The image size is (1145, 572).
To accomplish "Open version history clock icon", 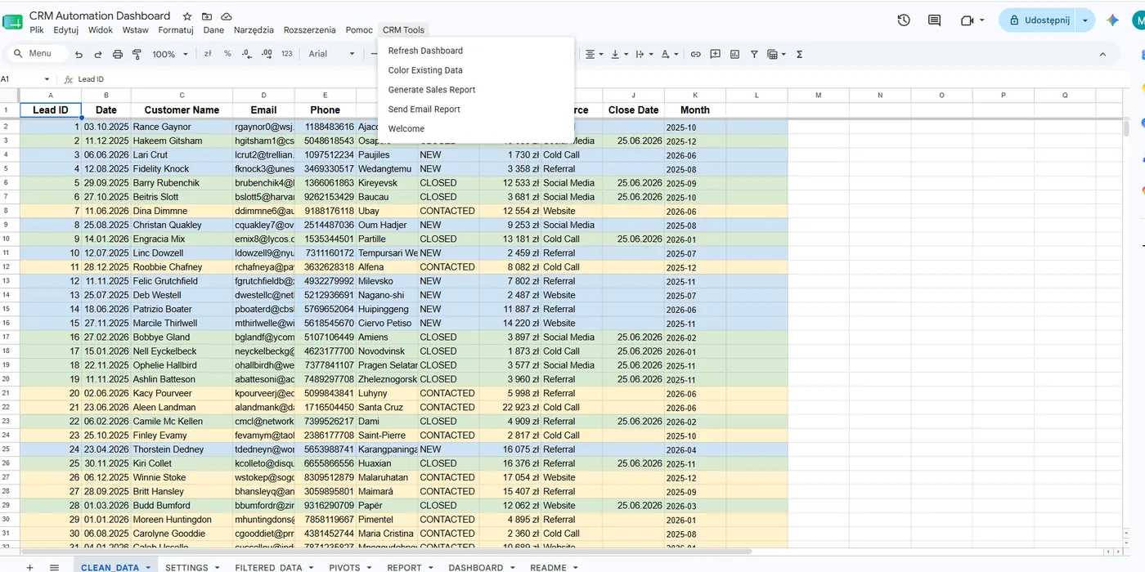I will coord(904,20).
